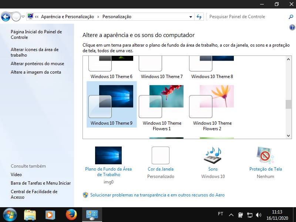Viewport: 296px width, 222px height.
Task: Open the Aparência e Personalização breadcrumb
Action: [x=67, y=17]
